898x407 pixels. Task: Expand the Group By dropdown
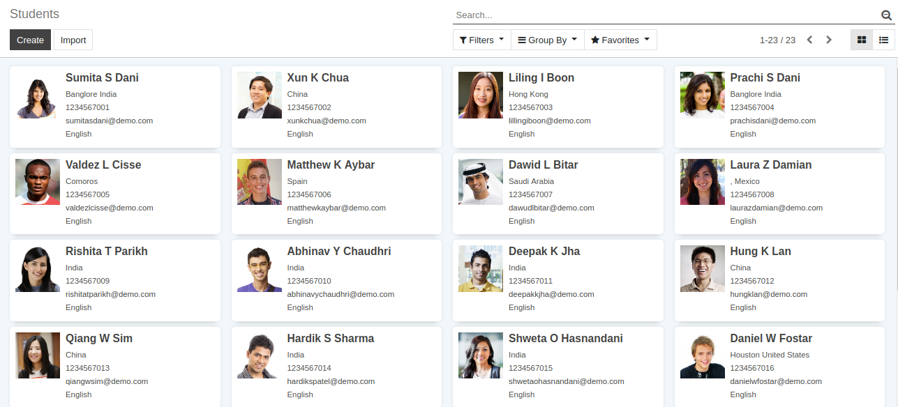click(x=547, y=40)
